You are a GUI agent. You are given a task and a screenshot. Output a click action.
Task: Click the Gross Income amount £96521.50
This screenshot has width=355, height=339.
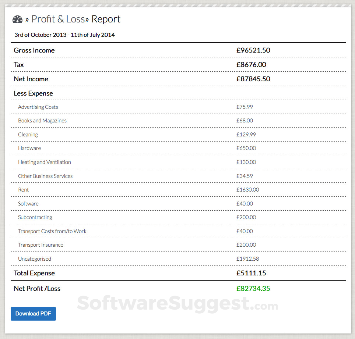pos(253,50)
